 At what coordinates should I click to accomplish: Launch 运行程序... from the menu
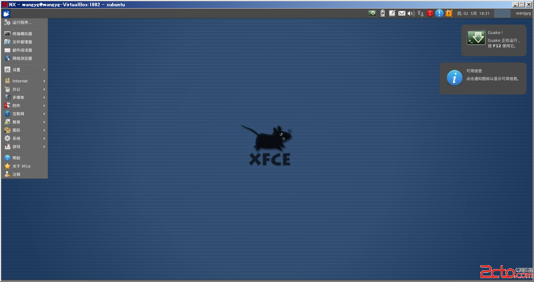(24, 23)
